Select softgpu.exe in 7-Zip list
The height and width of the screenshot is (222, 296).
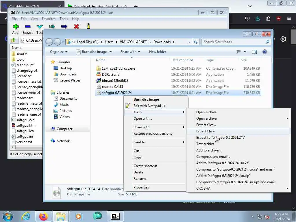click(x=25, y=120)
